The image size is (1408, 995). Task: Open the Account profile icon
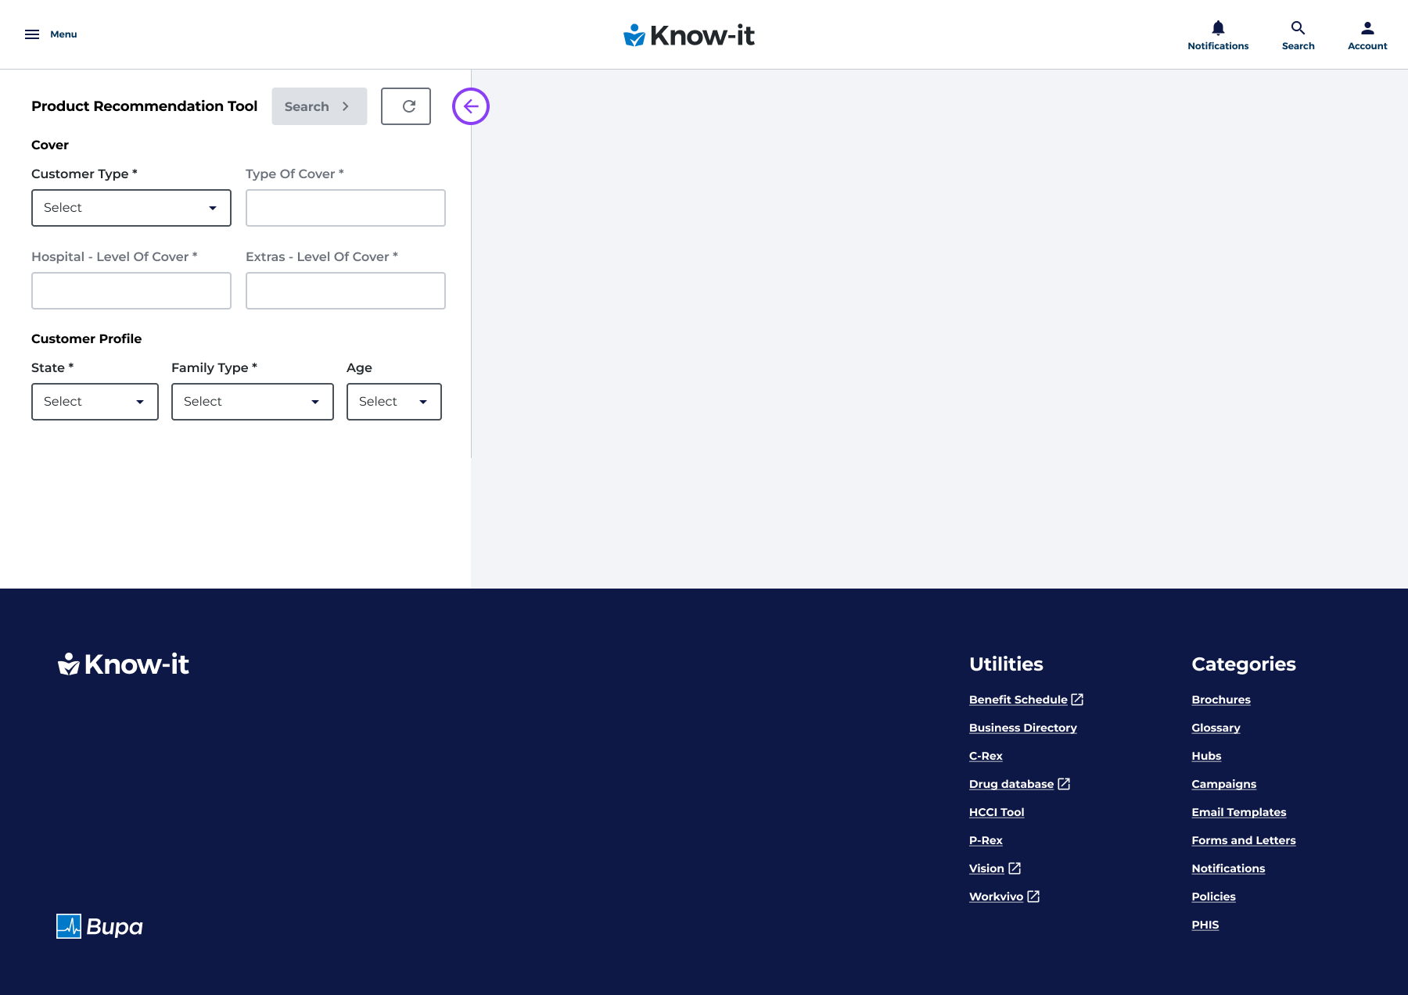(x=1367, y=29)
